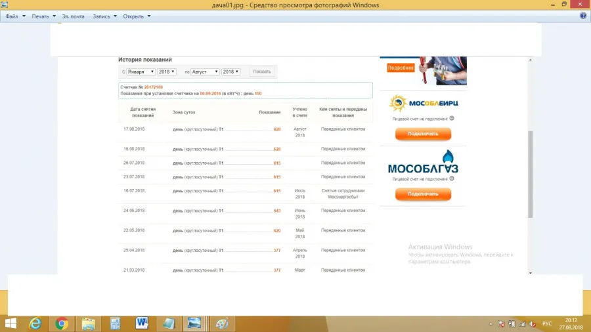Open the Печать menu
Screen dimensions: 591x332
[x=43, y=16]
